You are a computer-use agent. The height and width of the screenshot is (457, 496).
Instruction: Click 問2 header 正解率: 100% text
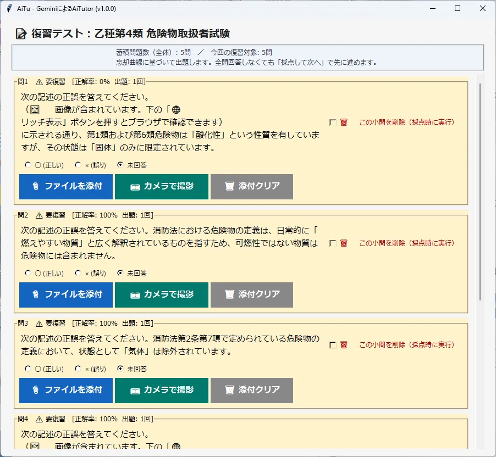tap(96, 215)
